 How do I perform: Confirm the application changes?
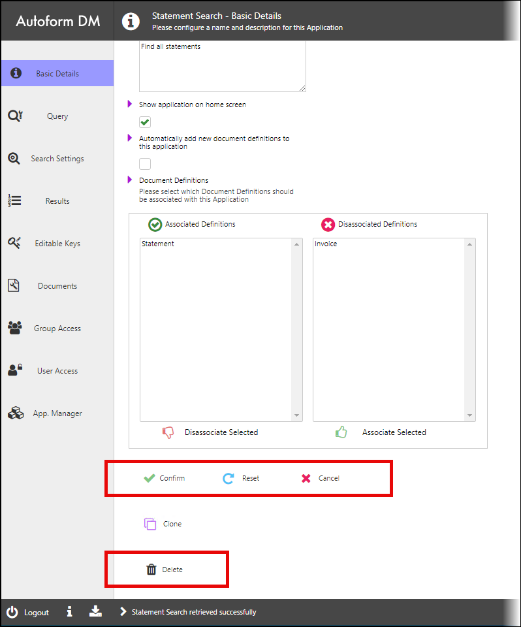[x=165, y=478]
